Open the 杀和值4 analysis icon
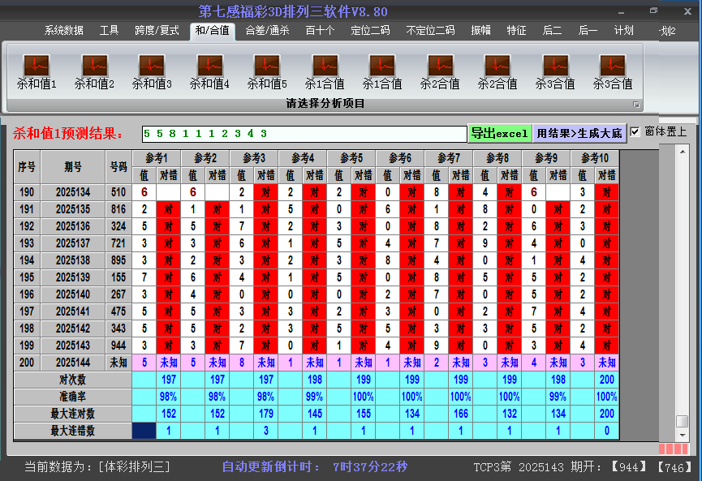The height and width of the screenshot is (481, 702). click(209, 71)
